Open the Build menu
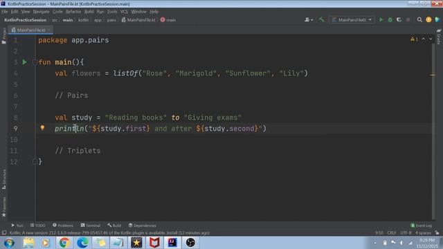The image size is (443, 249). tap(89, 12)
